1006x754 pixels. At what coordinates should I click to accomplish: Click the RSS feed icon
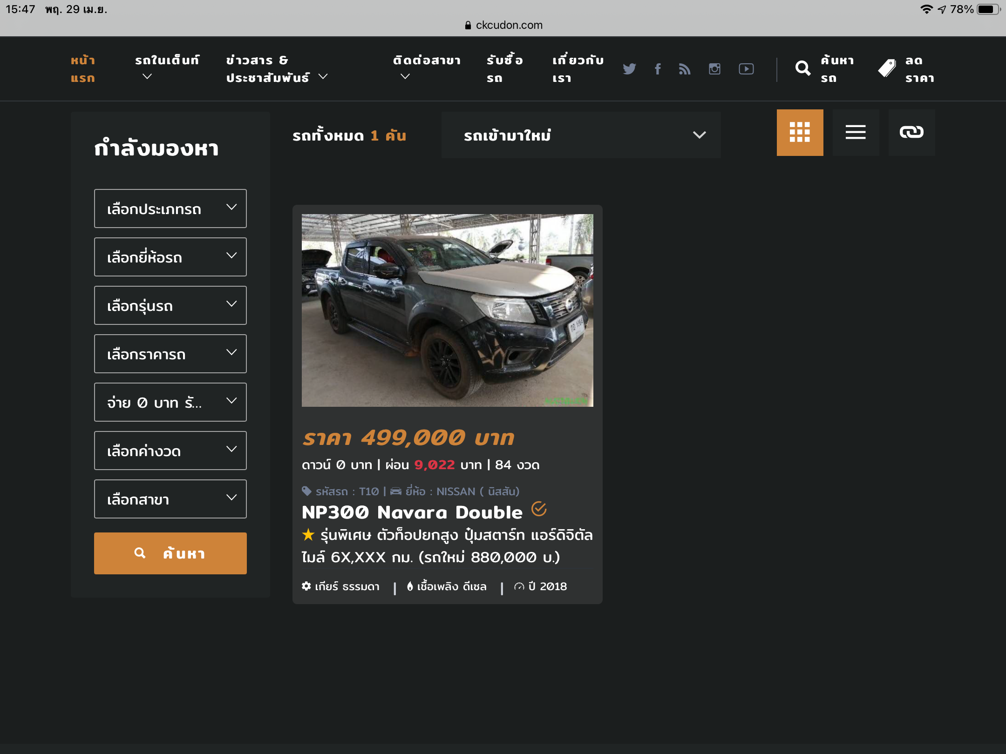tap(685, 69)
